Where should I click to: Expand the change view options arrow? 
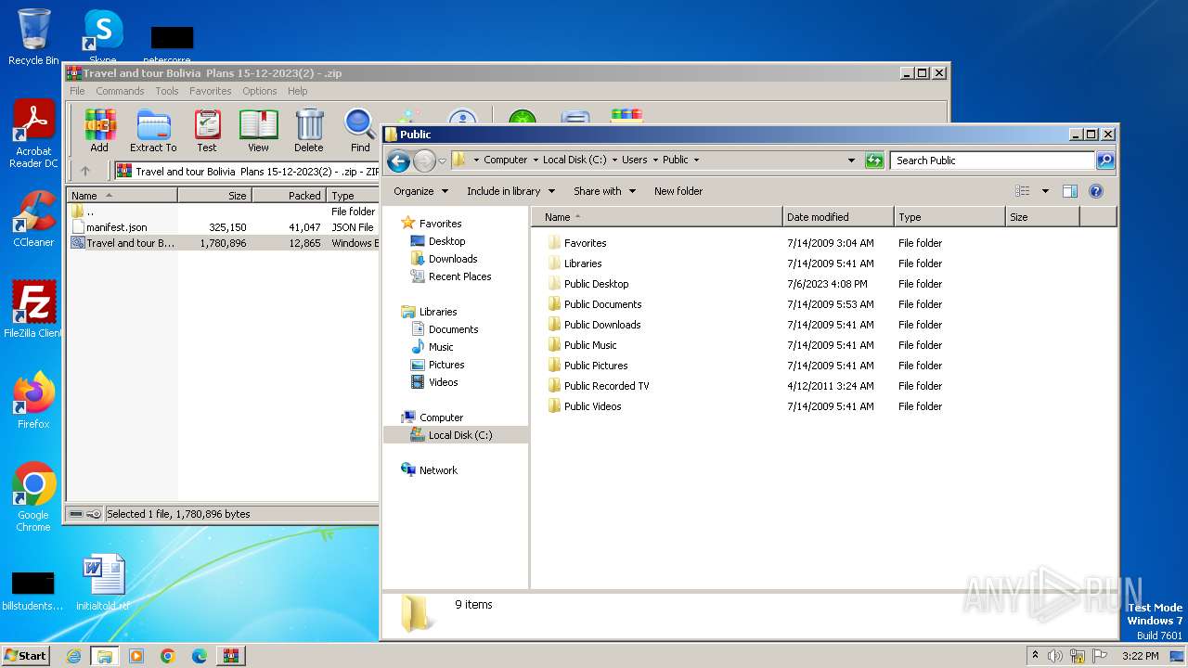click(x=1045, y=191)
